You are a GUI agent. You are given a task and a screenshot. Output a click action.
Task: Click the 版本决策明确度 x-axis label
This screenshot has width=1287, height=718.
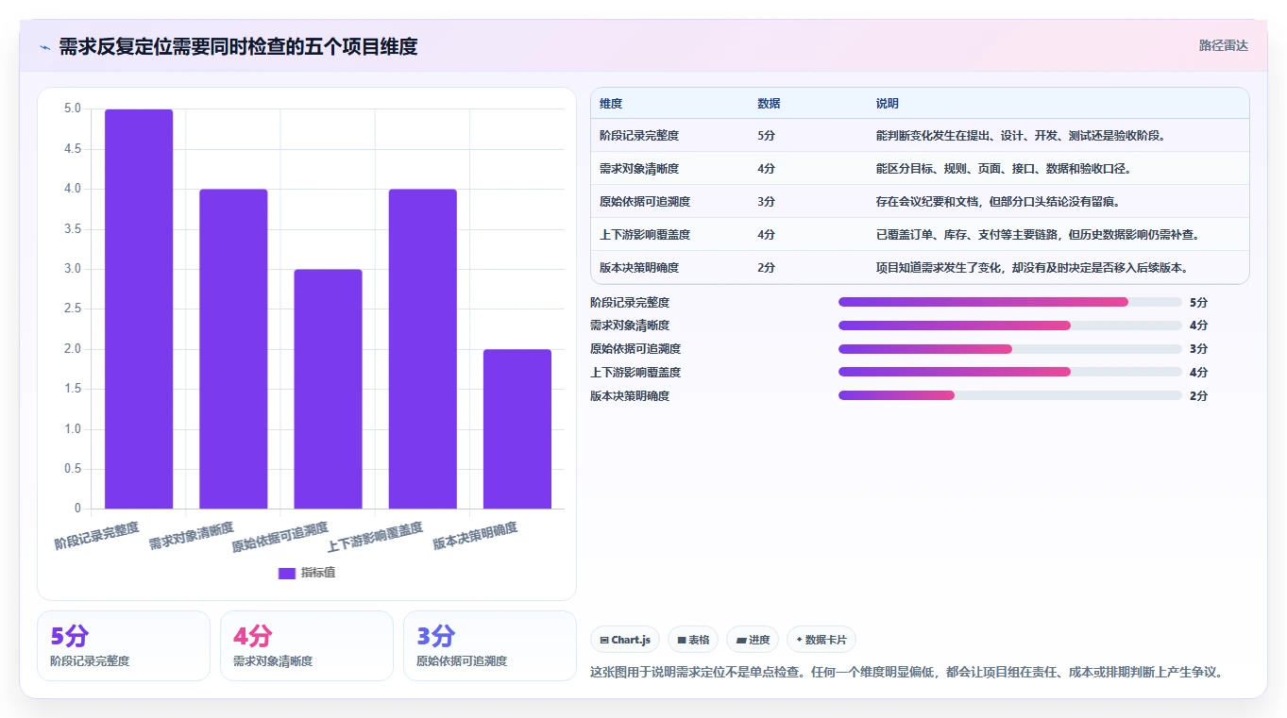[x=475, y=535]
